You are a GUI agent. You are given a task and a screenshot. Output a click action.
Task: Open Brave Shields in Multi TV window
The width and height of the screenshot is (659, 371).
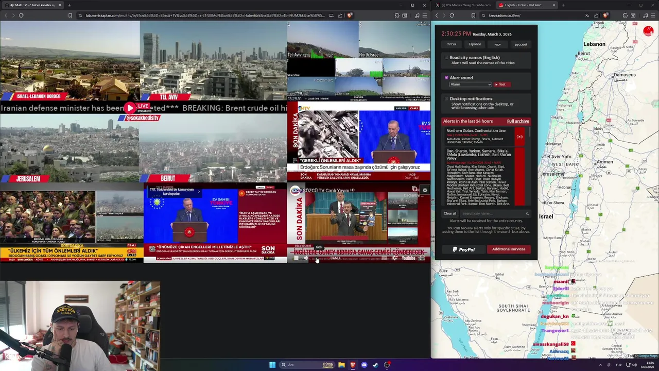[x=349, y=15]
